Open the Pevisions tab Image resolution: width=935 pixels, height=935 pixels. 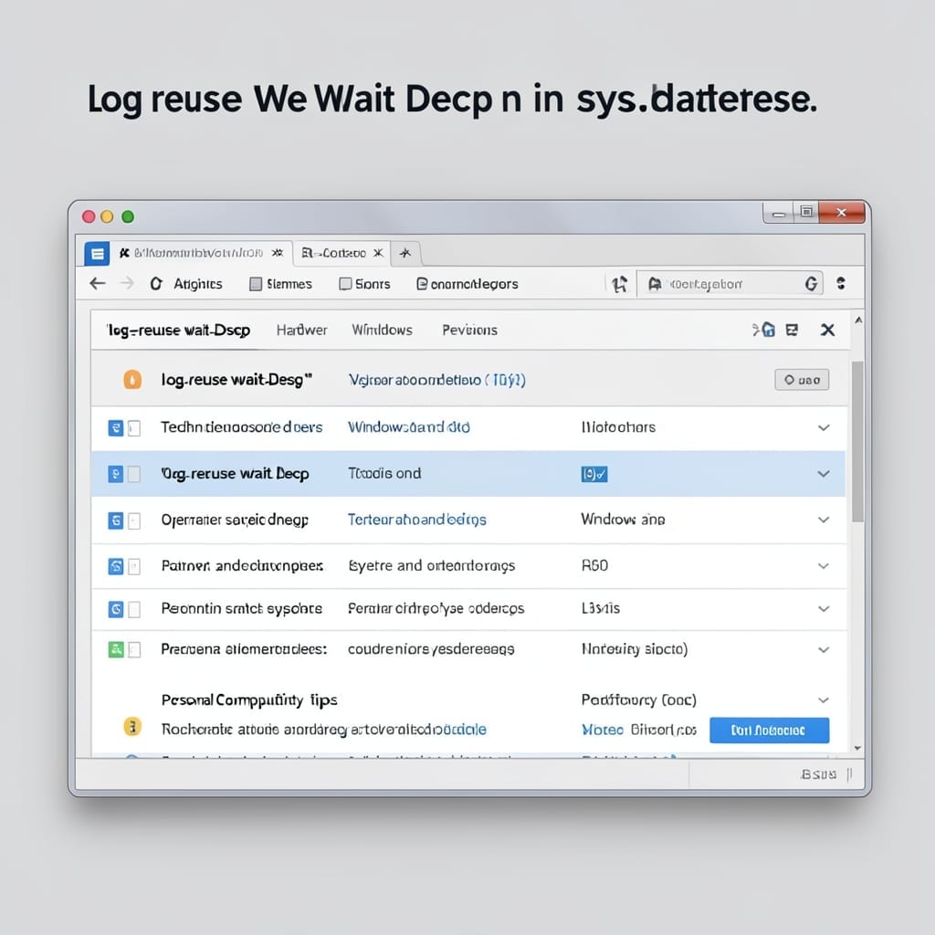470,330
